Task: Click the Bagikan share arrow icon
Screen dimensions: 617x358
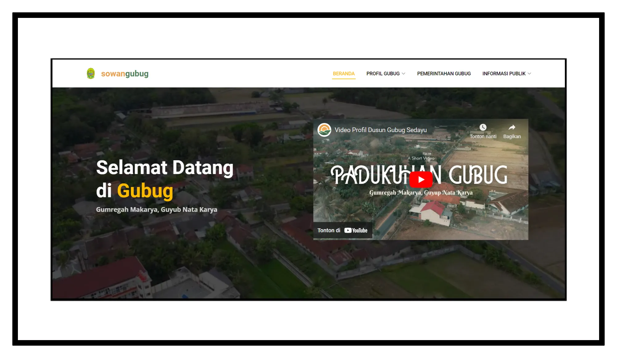Action: (x=512, y=127)
